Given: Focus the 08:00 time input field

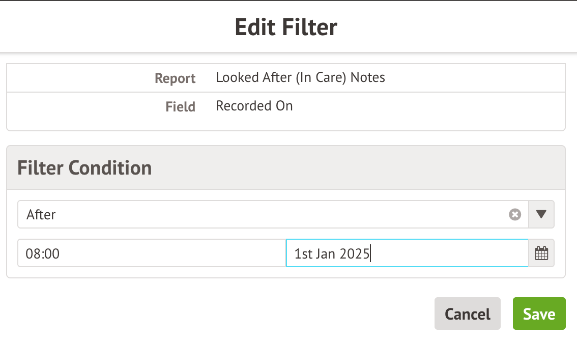Looking at the screenshot, I should 152,253.
